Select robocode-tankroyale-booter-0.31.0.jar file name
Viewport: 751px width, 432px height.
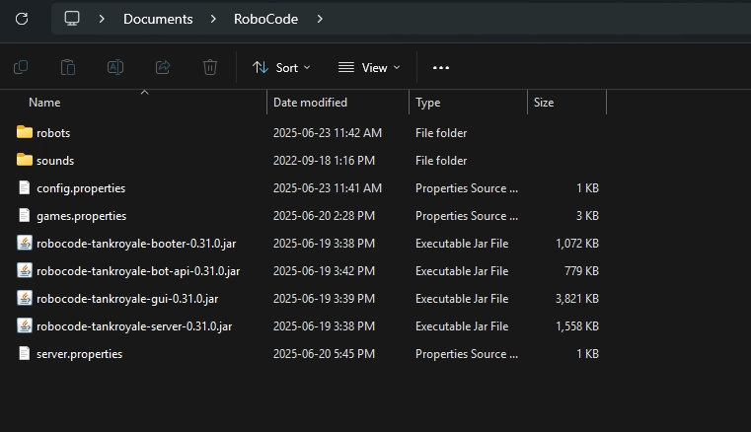pos(136,244)
